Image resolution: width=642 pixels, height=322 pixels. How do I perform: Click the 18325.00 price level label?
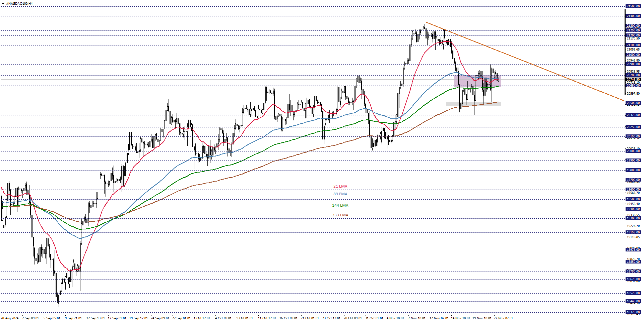click(633, 312)
